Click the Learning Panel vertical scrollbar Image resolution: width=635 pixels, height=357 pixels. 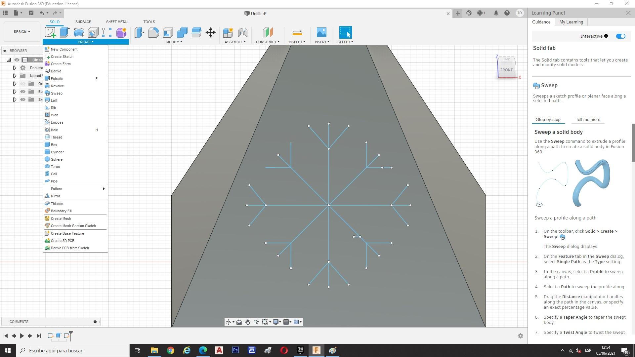pyautogui.click(x=633, y=143)
